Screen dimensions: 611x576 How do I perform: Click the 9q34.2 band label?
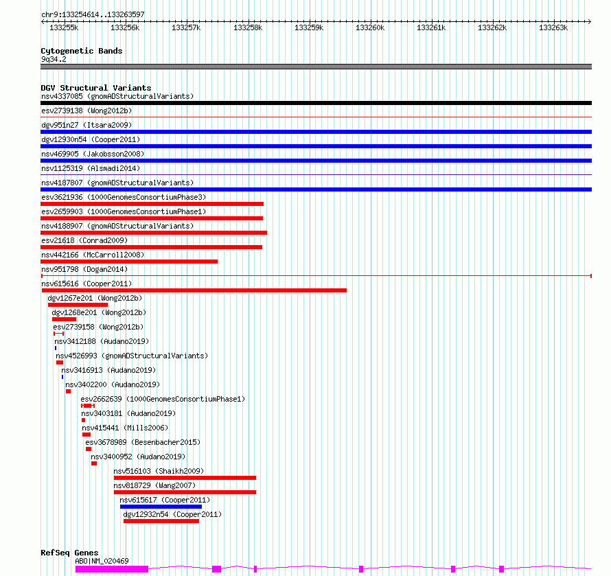coord(54,59)
